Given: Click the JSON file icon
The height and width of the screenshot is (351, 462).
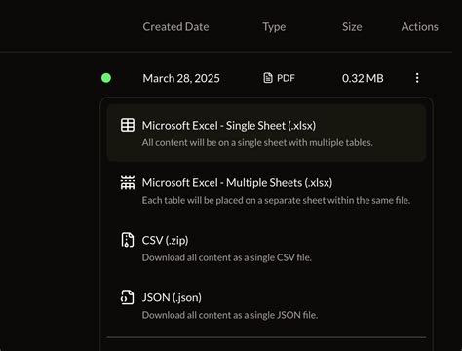Looking at the screenshot, I should (x=128, y=297).
